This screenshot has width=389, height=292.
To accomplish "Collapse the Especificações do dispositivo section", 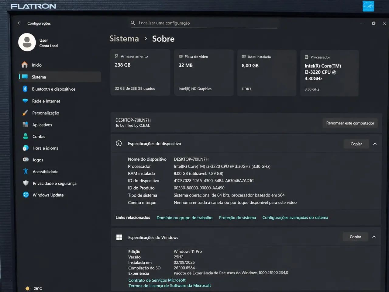I will point(375,144).
